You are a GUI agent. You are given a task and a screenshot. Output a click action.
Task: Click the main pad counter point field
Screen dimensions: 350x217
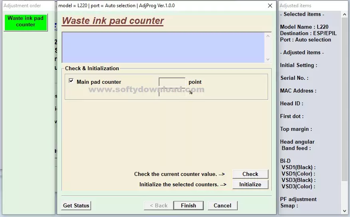pyautogui.click(x=172, y=82)
